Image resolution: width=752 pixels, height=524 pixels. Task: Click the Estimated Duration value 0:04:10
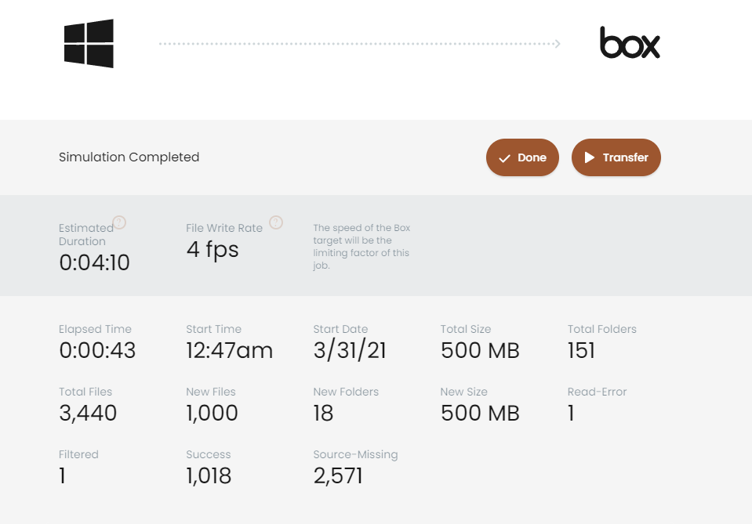(94, 262)
